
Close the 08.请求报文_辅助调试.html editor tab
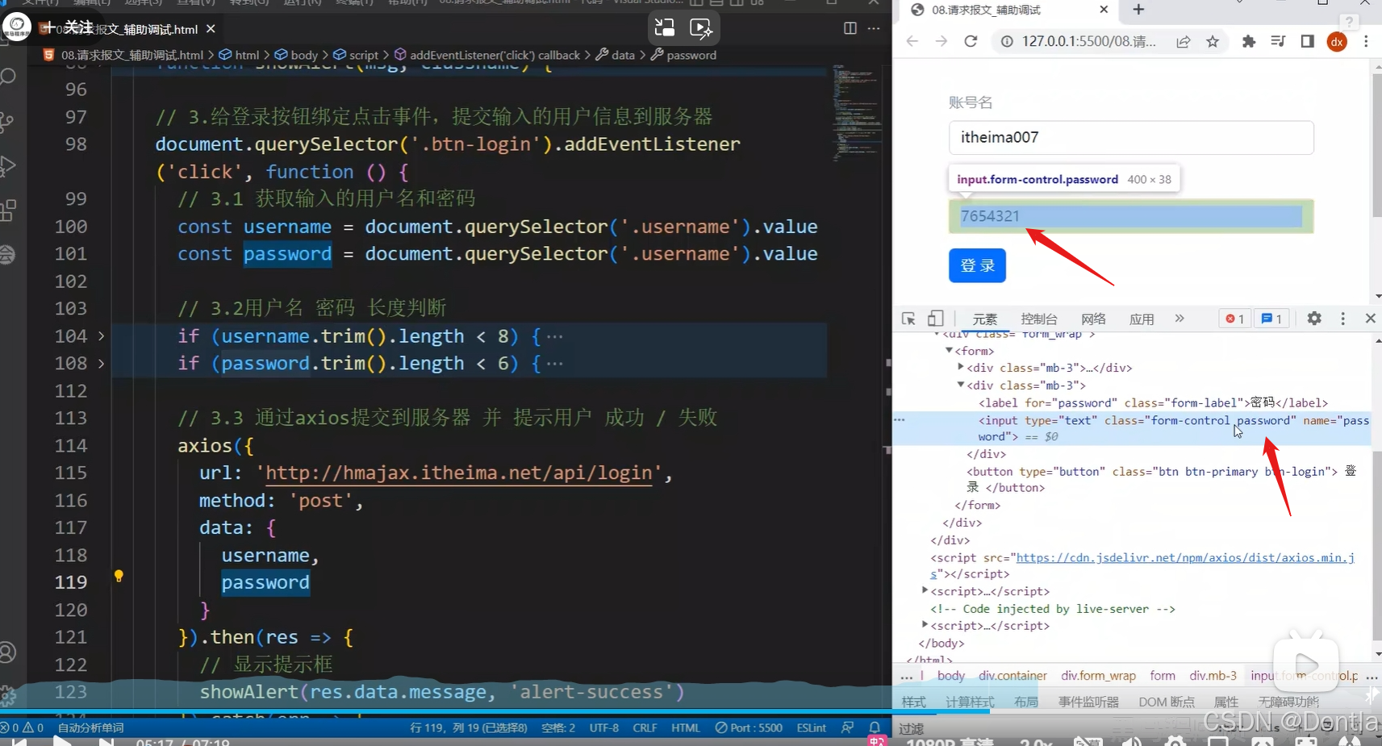tap(211, 29)
